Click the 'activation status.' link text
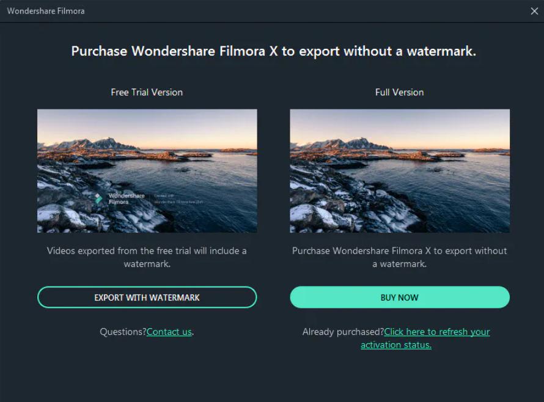Viewport: 544px width, 402px height. (396, 345)
